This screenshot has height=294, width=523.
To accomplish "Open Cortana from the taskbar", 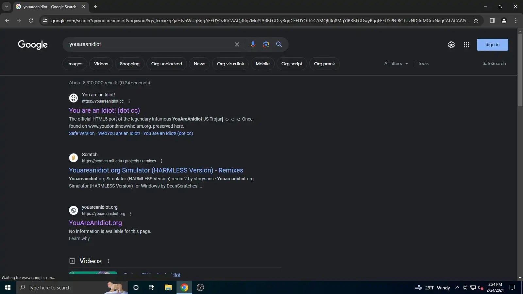I will [x=136, y=287].
